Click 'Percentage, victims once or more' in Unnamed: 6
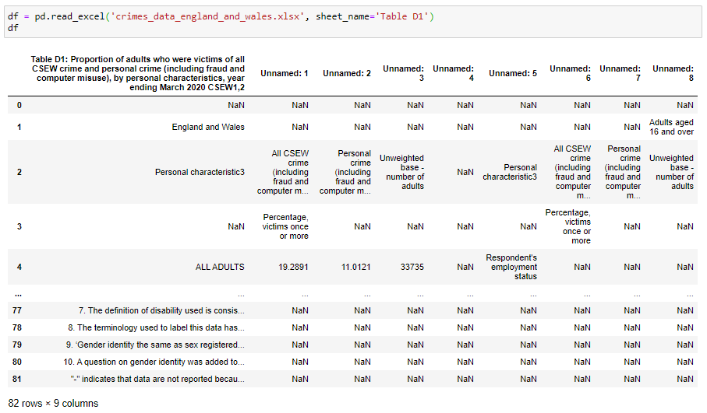707x413 pixels. click(x=567, y=227)
